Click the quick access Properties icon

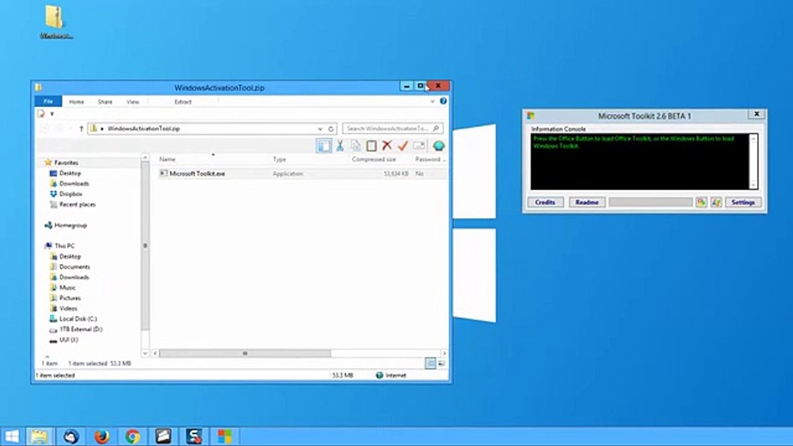42,113
